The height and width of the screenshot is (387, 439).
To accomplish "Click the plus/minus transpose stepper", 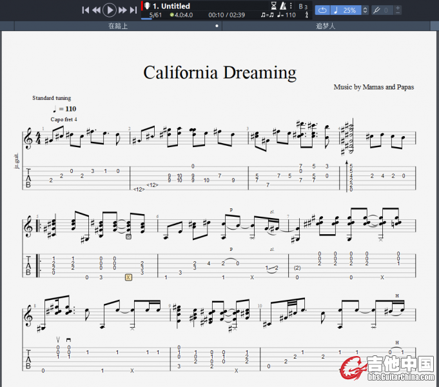I will 398,10.
